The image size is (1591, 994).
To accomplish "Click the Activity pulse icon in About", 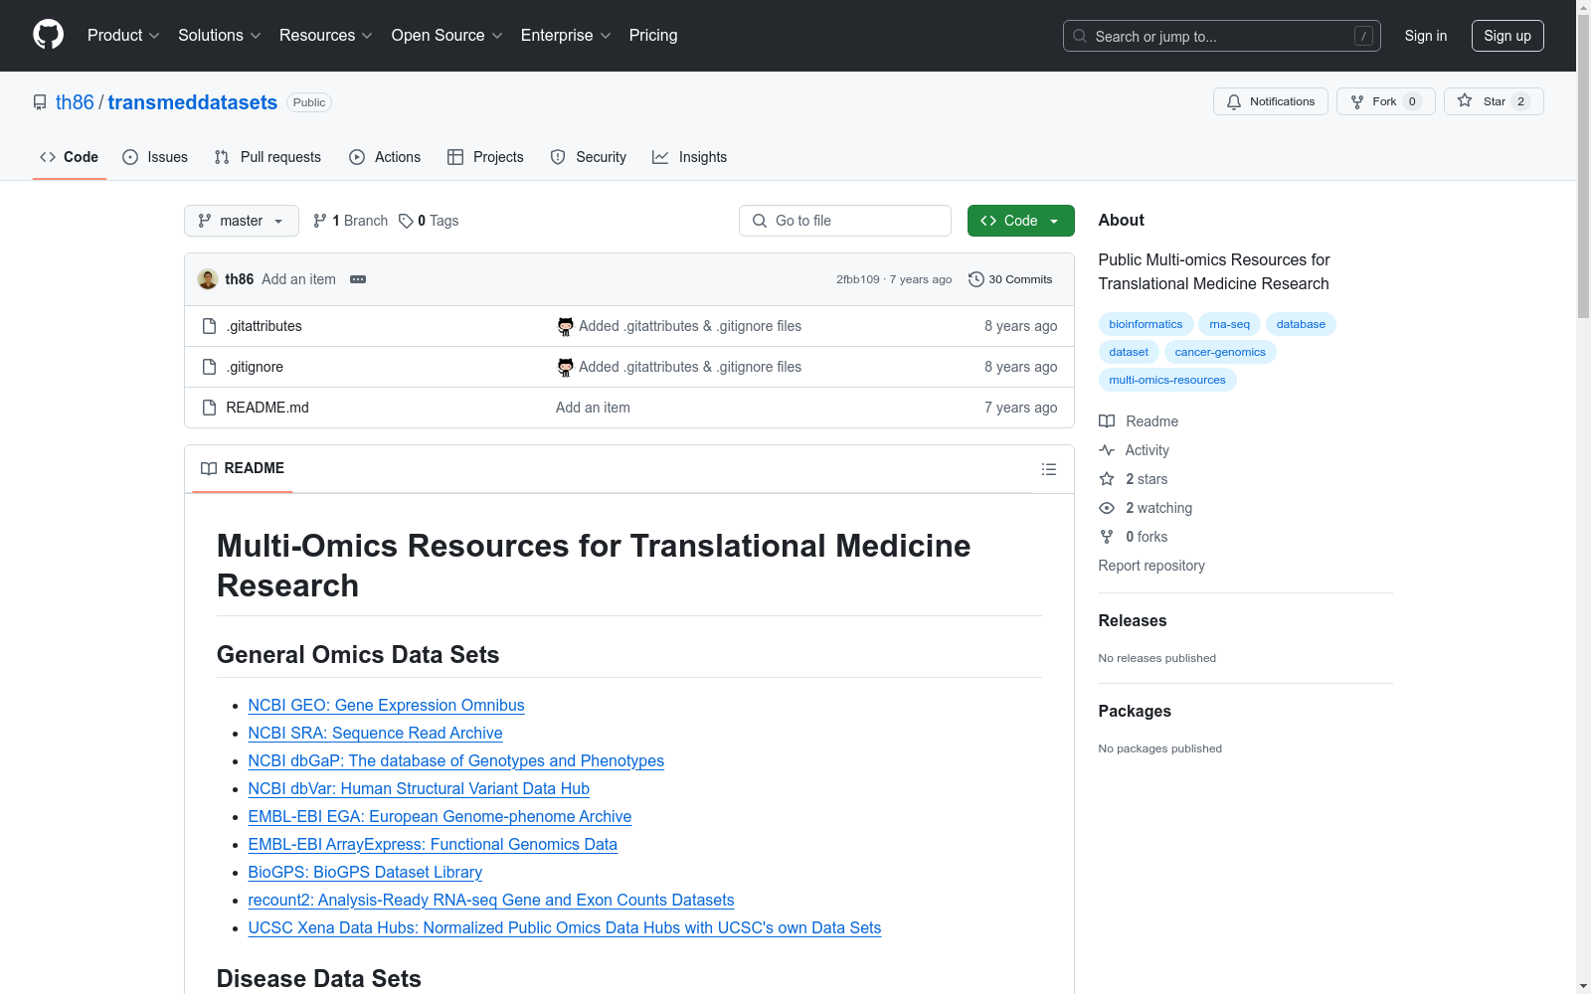I will (x=1107, y=450).
